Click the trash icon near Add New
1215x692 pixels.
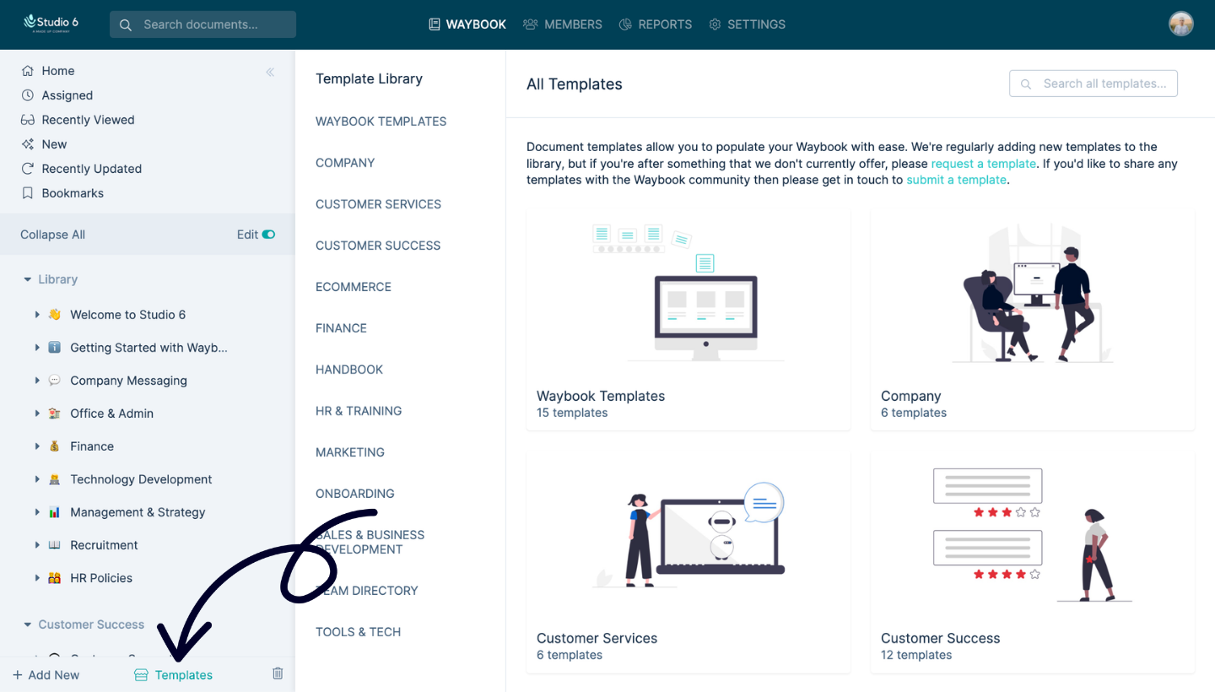click(x=278, y=673)
